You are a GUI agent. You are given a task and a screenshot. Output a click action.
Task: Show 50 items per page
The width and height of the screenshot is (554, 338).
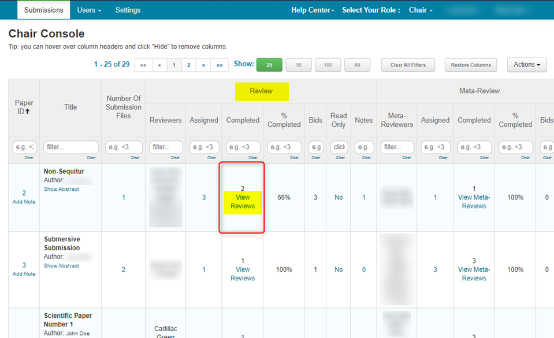pos(299,65)
